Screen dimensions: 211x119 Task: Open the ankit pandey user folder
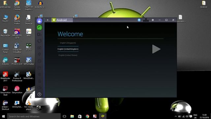(5, 4)
